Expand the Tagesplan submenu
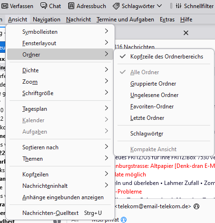Image resolution: width=215 pixels, height=223 pixels. pyautogui.click(x=60, y=109)
